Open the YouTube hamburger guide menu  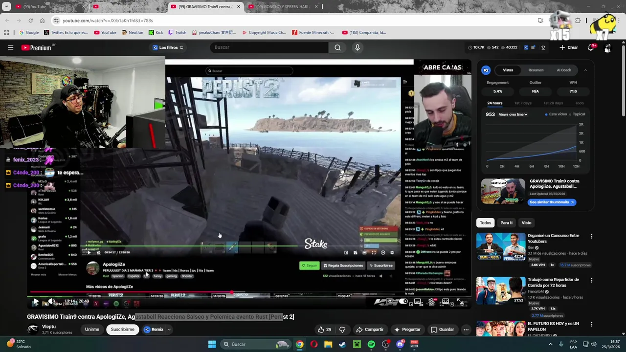coord(10,47)
